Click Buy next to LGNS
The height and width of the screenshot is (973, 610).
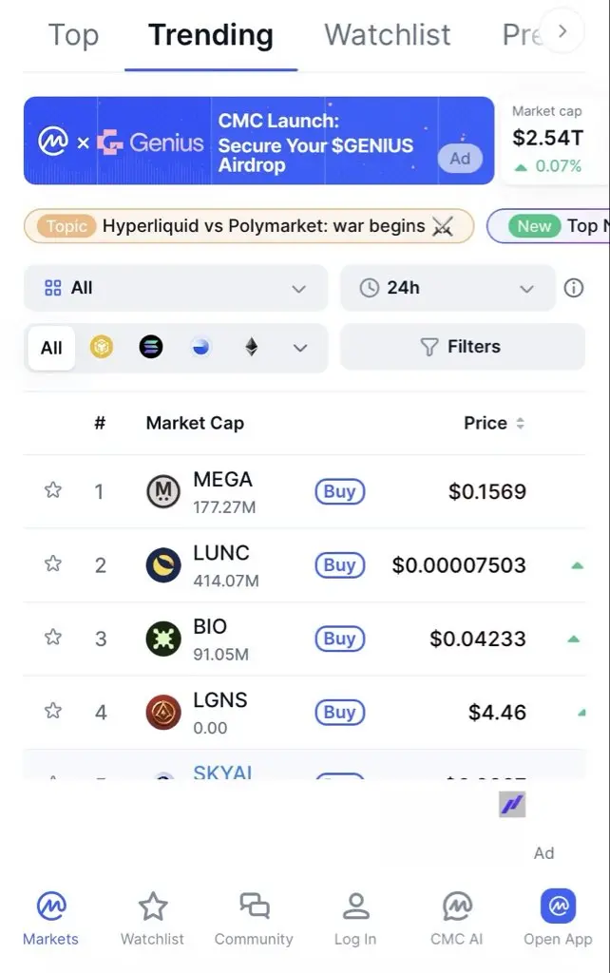339,712
